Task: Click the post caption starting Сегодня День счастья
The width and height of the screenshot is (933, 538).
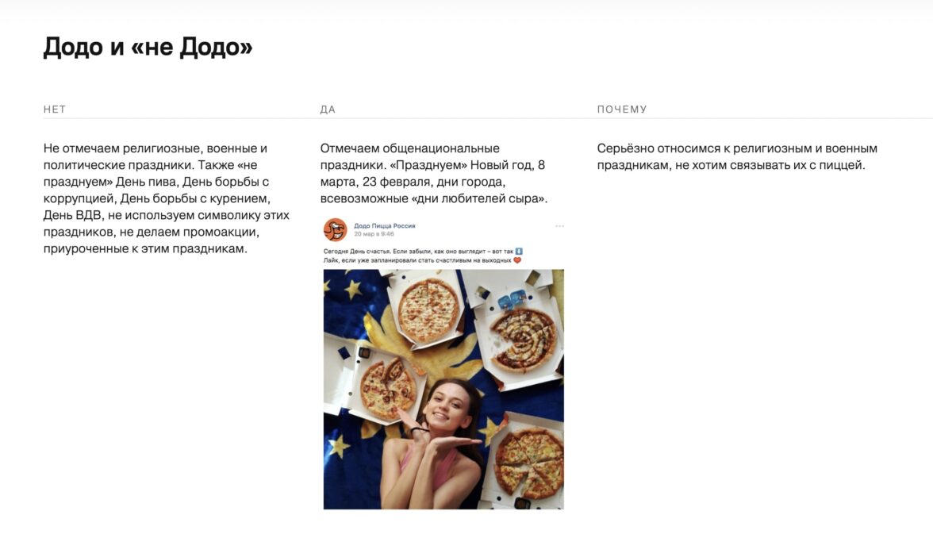Action: tap(423, 256)
